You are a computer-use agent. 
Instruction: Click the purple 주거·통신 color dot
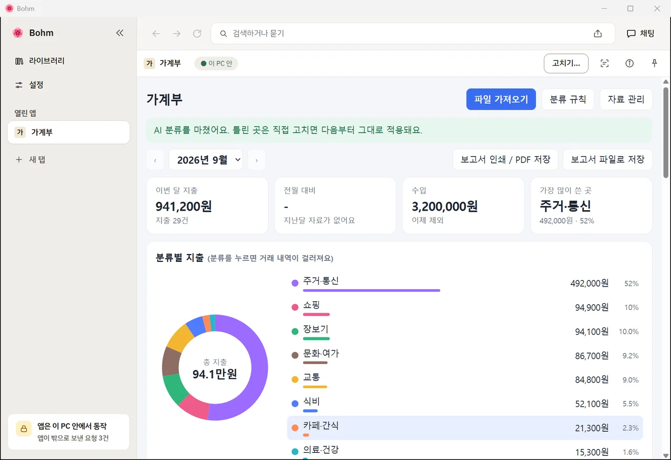[295, 283]
